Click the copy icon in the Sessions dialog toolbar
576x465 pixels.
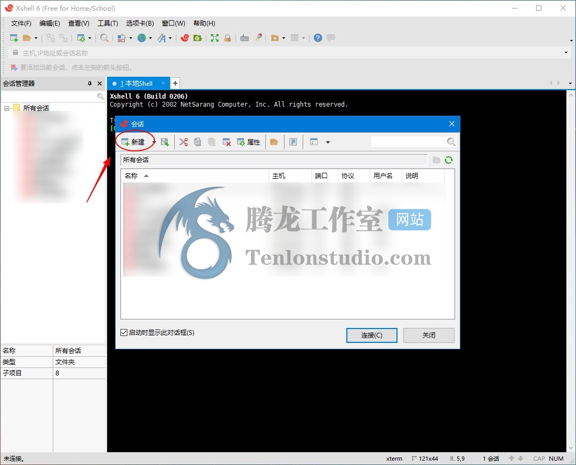(198, 142)
